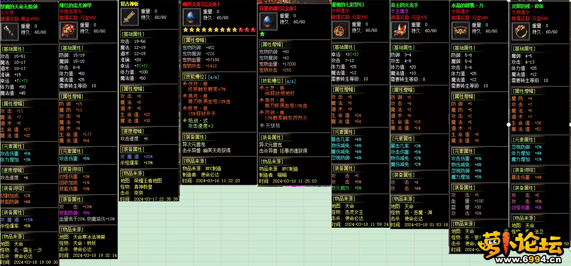Click 攻击速度+3 skill description
This screenshot has width=571, height=266.
click(201, 126)
